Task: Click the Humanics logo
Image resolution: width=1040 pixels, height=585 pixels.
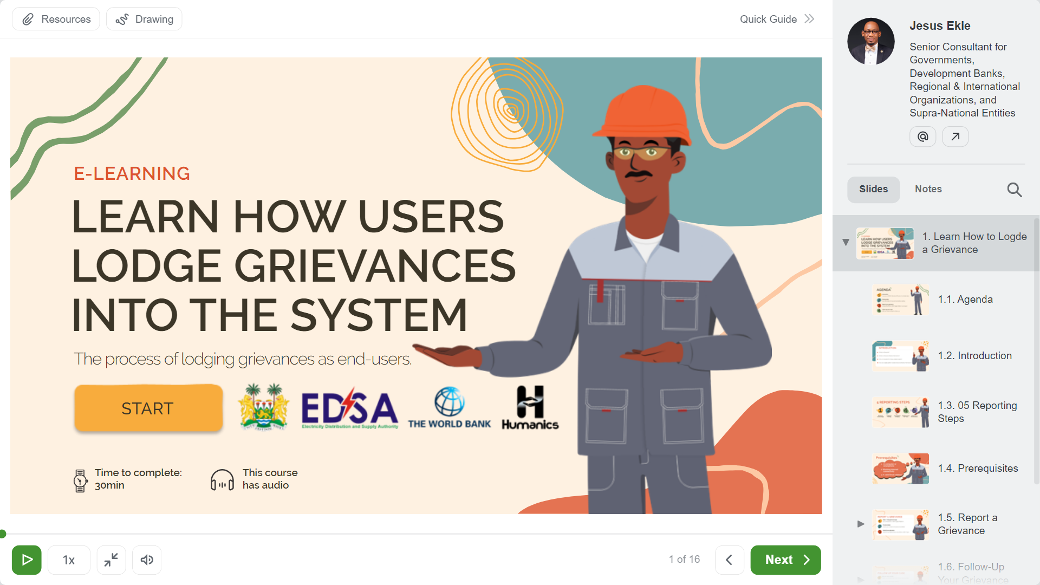Action: tap(530, 408)
